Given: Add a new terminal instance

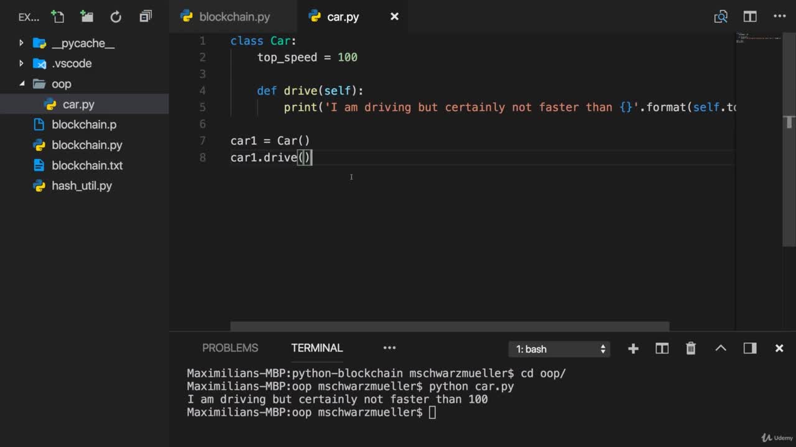Looking at the screenshot, I should (x=633, y=349).
